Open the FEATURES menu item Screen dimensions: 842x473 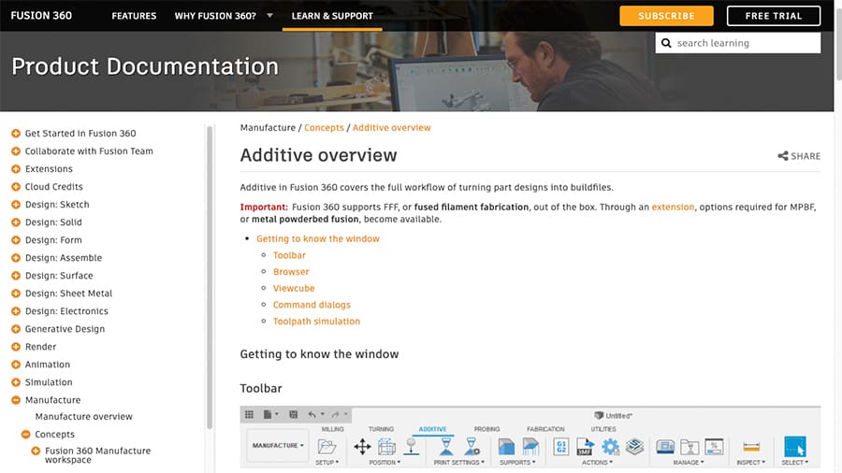click(134, 16)
